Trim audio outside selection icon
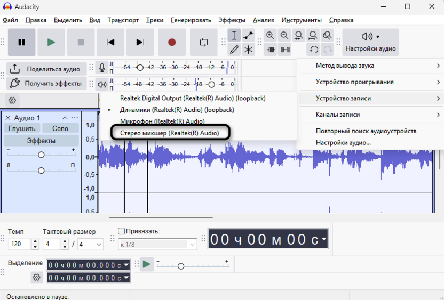The height and width of the screenshot is (300, 444). [270, 50]
